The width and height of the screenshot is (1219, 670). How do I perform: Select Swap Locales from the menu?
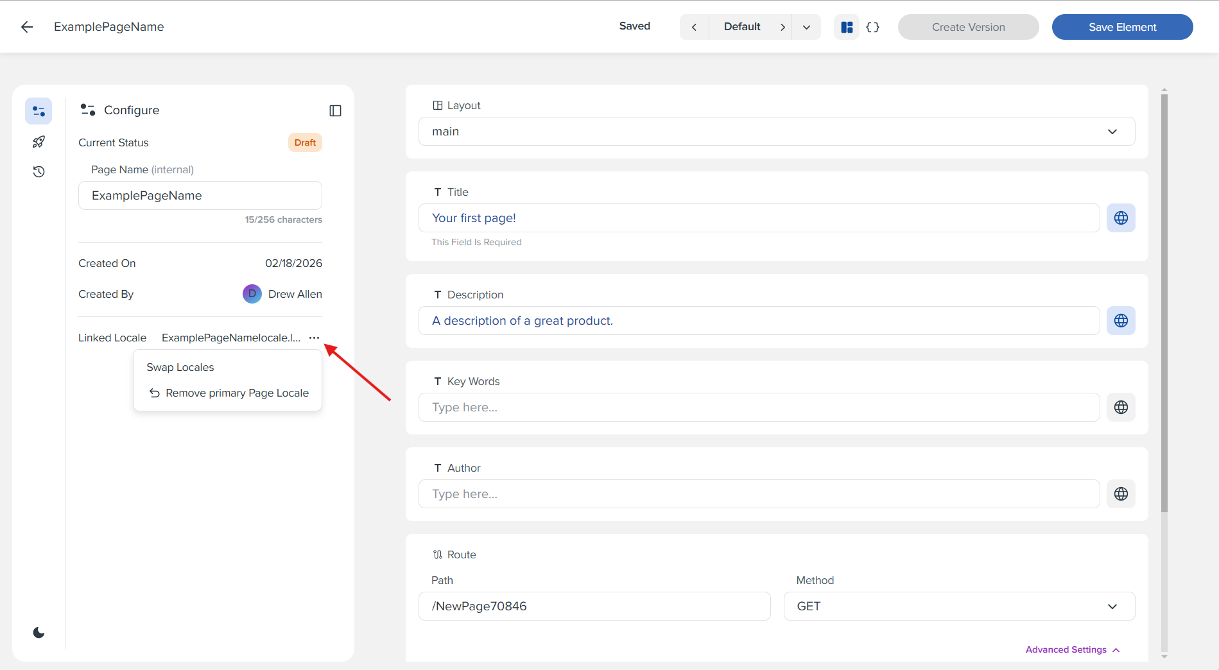pos(180,366)
